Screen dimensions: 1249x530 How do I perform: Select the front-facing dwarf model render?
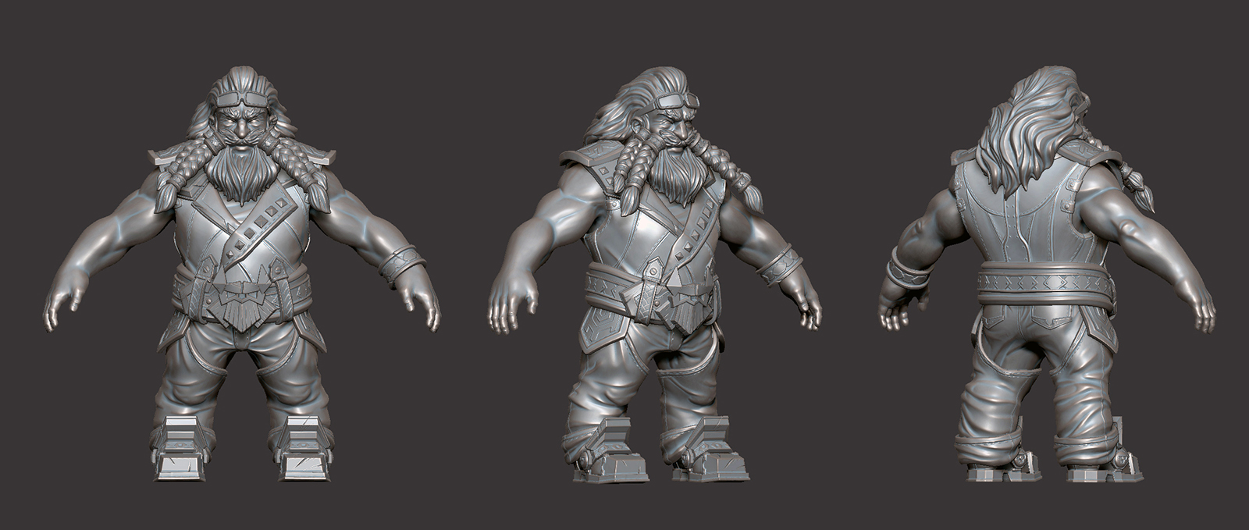click(x=242, y=275)
